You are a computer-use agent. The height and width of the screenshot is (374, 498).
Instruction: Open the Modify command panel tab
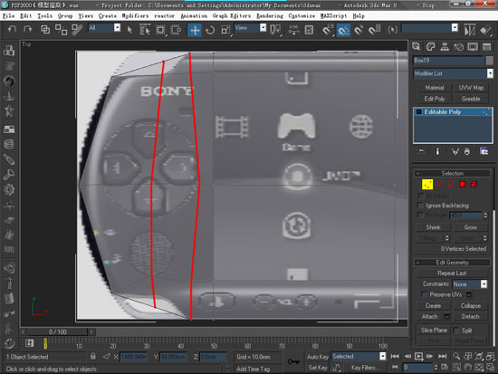[430, 47]
